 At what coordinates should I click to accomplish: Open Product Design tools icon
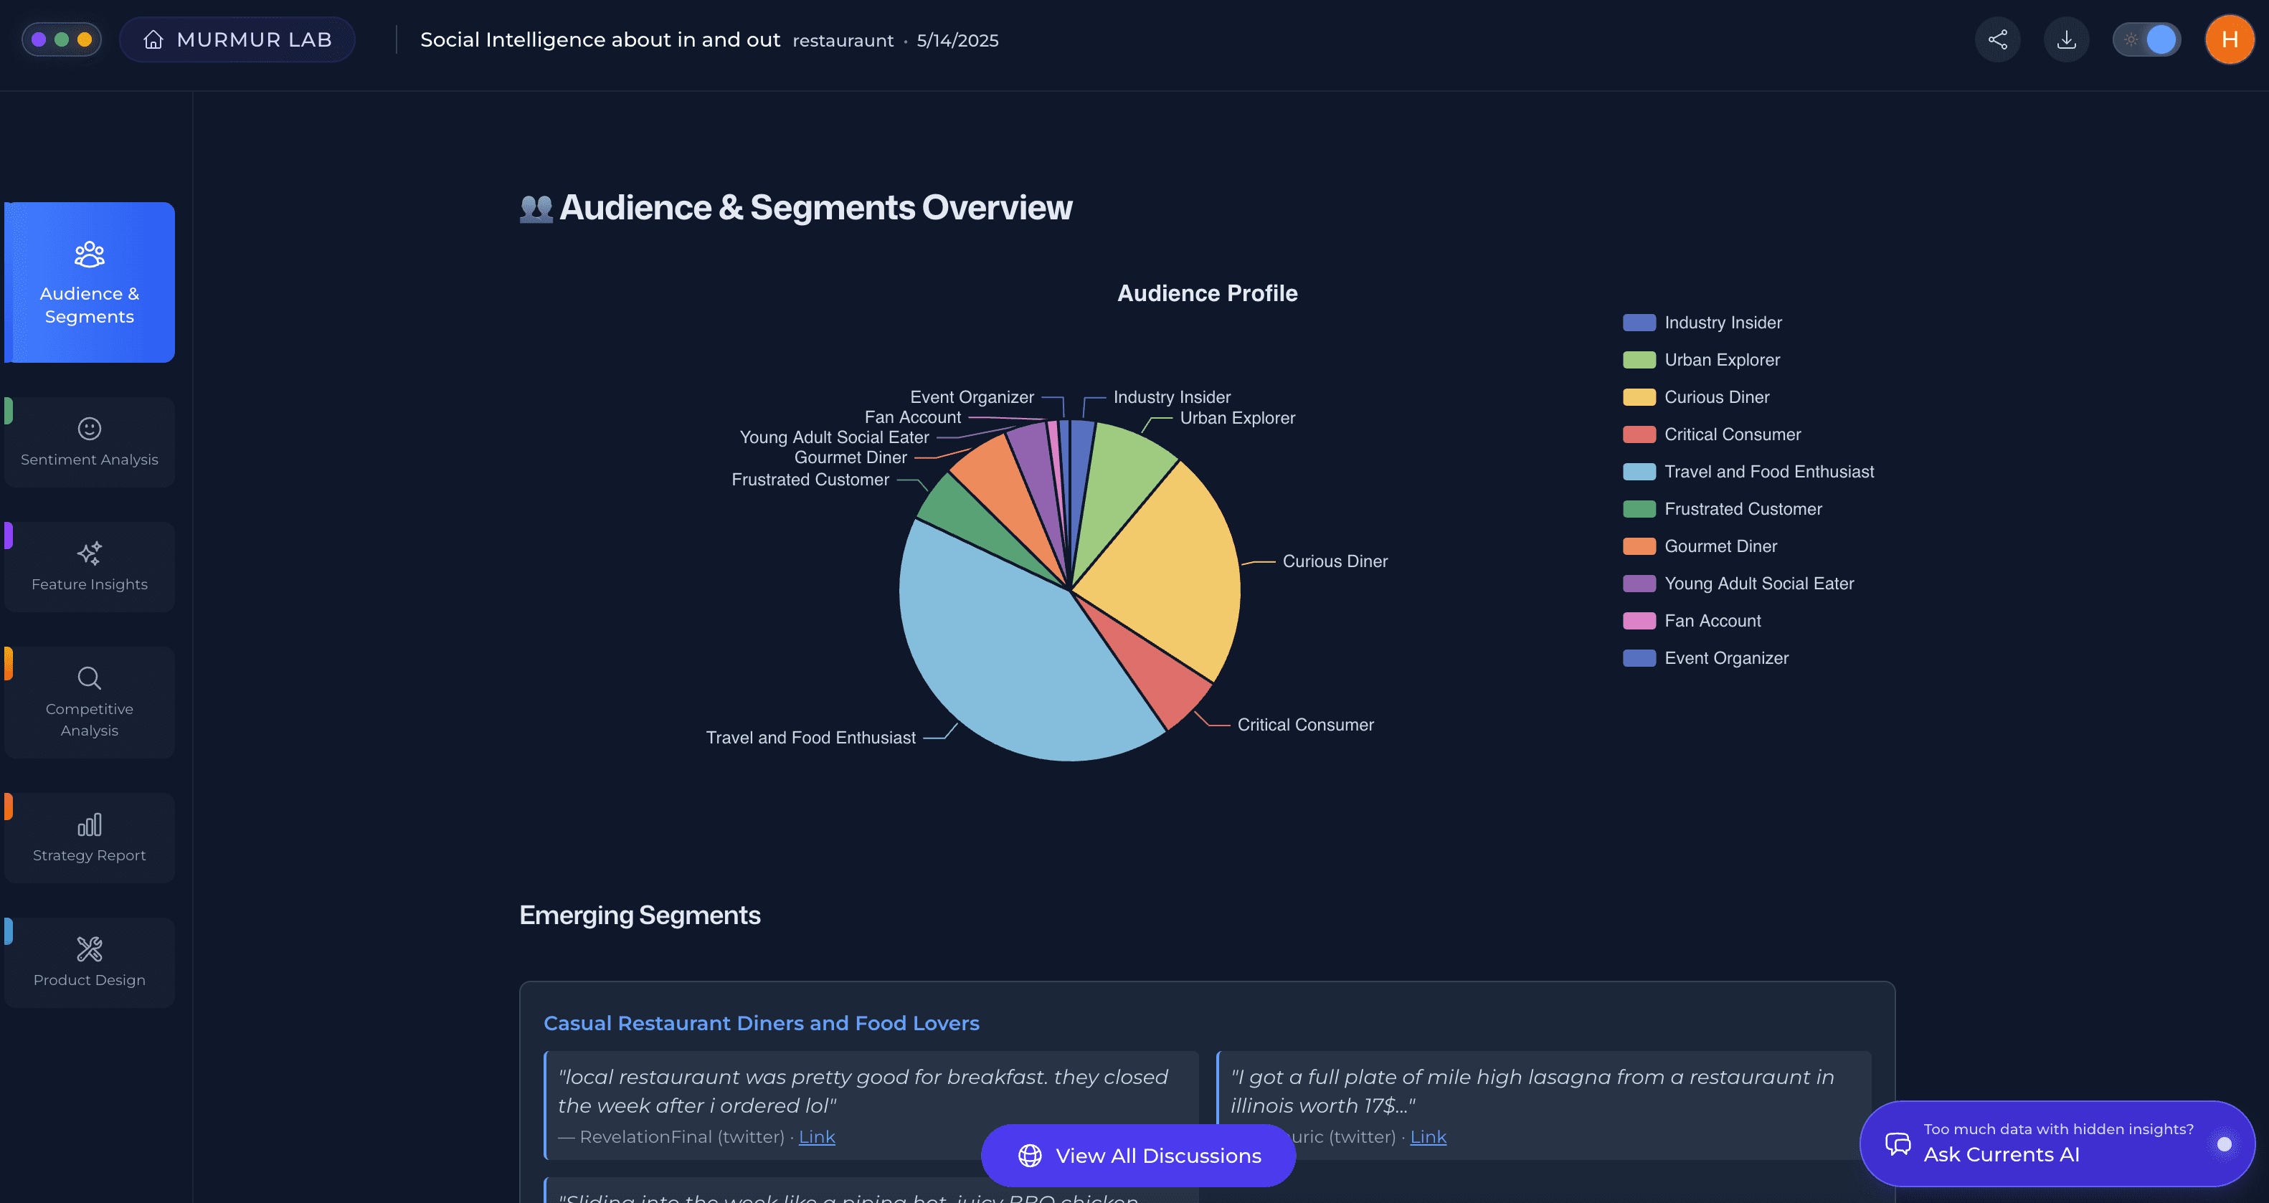pyautogui.click(x=89, y=949)
